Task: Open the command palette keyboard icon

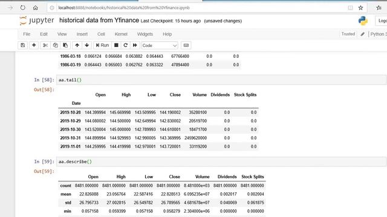Action: click(186, 45)
